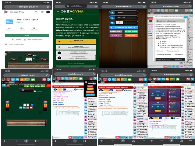Switch to the Şampiyon tab
Screen dimensions: 195x146
click(x=179, y=54)
